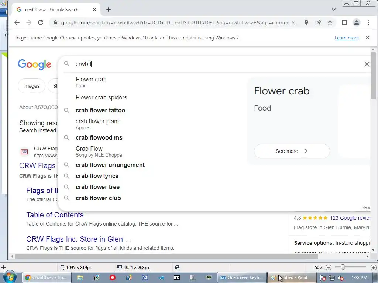Screen dimensions: 378x283
Task: Open File Explorer from the taskbar
Action: [80, 278]
